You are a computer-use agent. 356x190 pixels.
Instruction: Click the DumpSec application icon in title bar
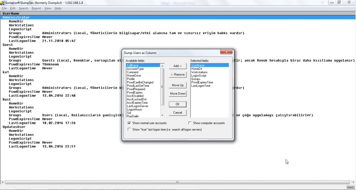coord(2,2)
